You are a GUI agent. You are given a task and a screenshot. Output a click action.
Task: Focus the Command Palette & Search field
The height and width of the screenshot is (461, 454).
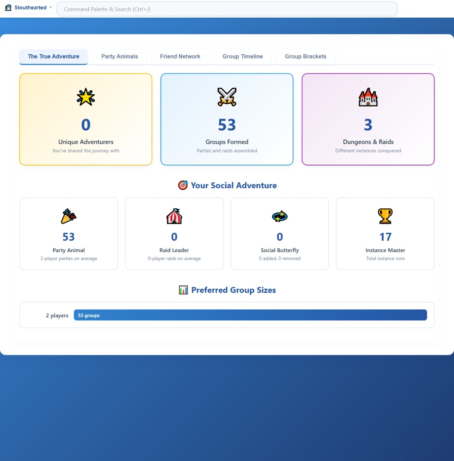(227, 9)
